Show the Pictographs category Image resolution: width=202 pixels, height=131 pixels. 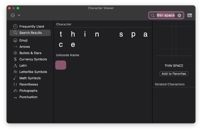(30, 91)
